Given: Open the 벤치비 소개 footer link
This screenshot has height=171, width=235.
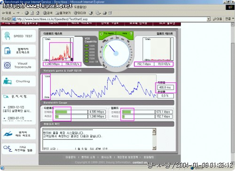Looking at the screenshot, I should (88, 157).
